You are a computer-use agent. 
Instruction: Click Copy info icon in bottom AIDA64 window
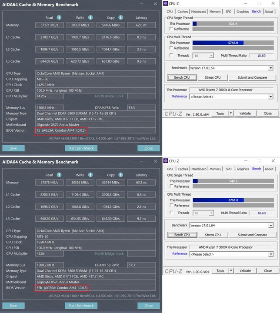pos(120,175)
